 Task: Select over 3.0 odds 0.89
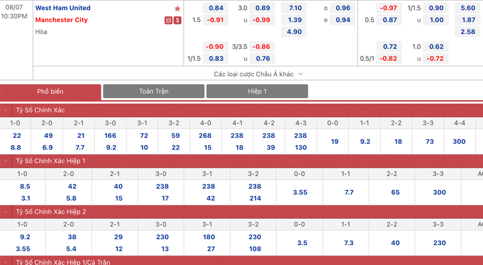pyautogui.click(x=262, y=8)
